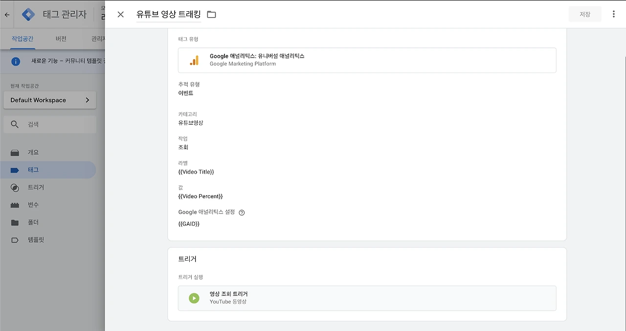Viewport: 626px width, 331px height.
Task: Open 개요 overview in sidebar
Action: click(x=48, y=153)
